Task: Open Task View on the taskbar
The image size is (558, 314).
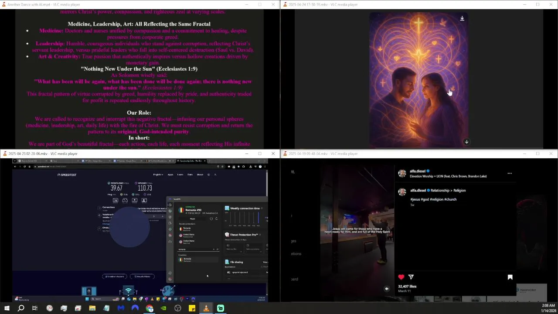Action: 35,308
